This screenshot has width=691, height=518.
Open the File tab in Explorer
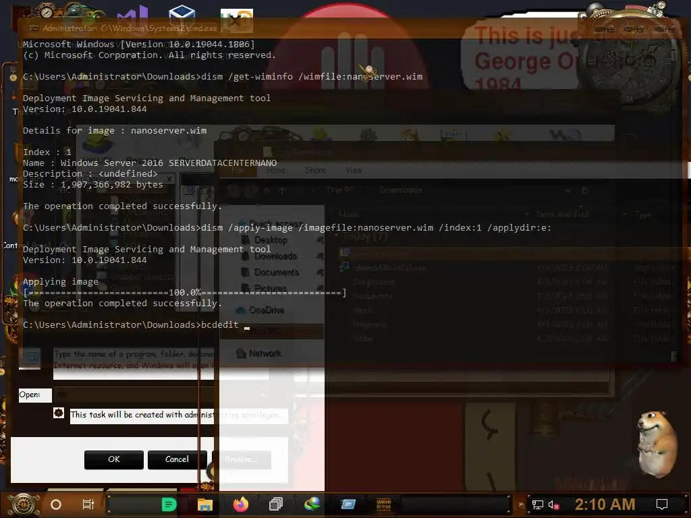(x=238, y=170)
